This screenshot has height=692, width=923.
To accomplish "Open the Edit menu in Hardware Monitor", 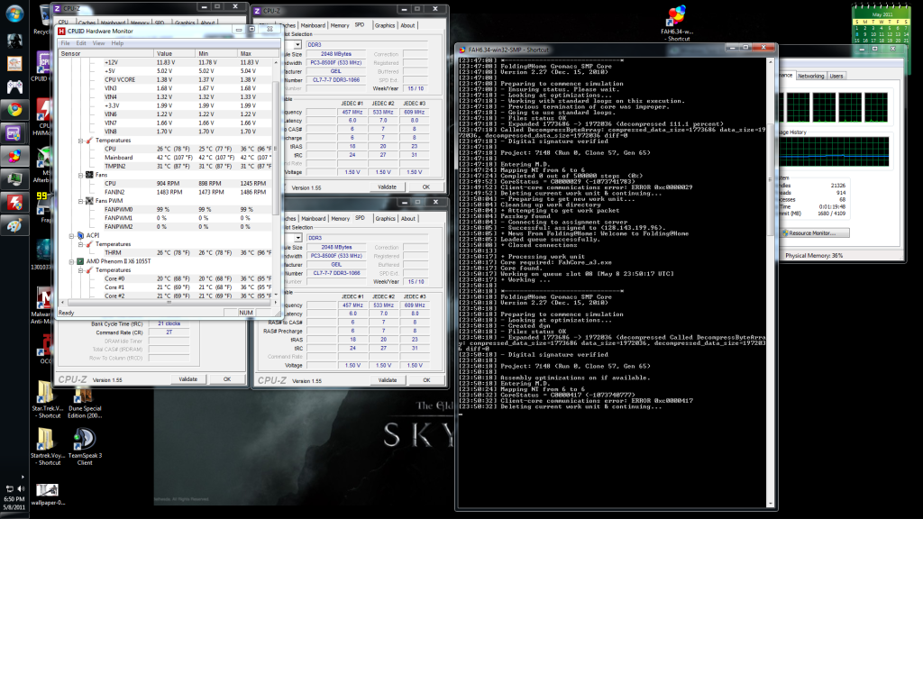I will pos(81,43).
